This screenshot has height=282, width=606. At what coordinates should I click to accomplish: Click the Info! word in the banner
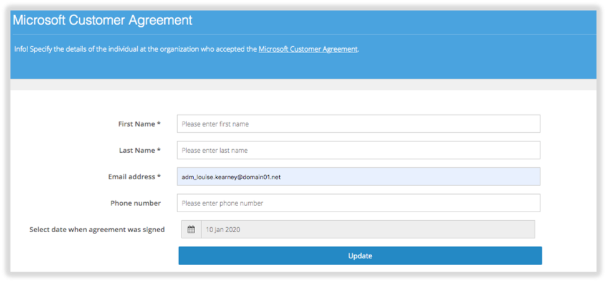point(21,49)
